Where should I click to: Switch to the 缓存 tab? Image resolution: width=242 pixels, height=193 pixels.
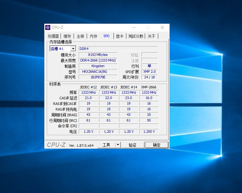[67, 36]
